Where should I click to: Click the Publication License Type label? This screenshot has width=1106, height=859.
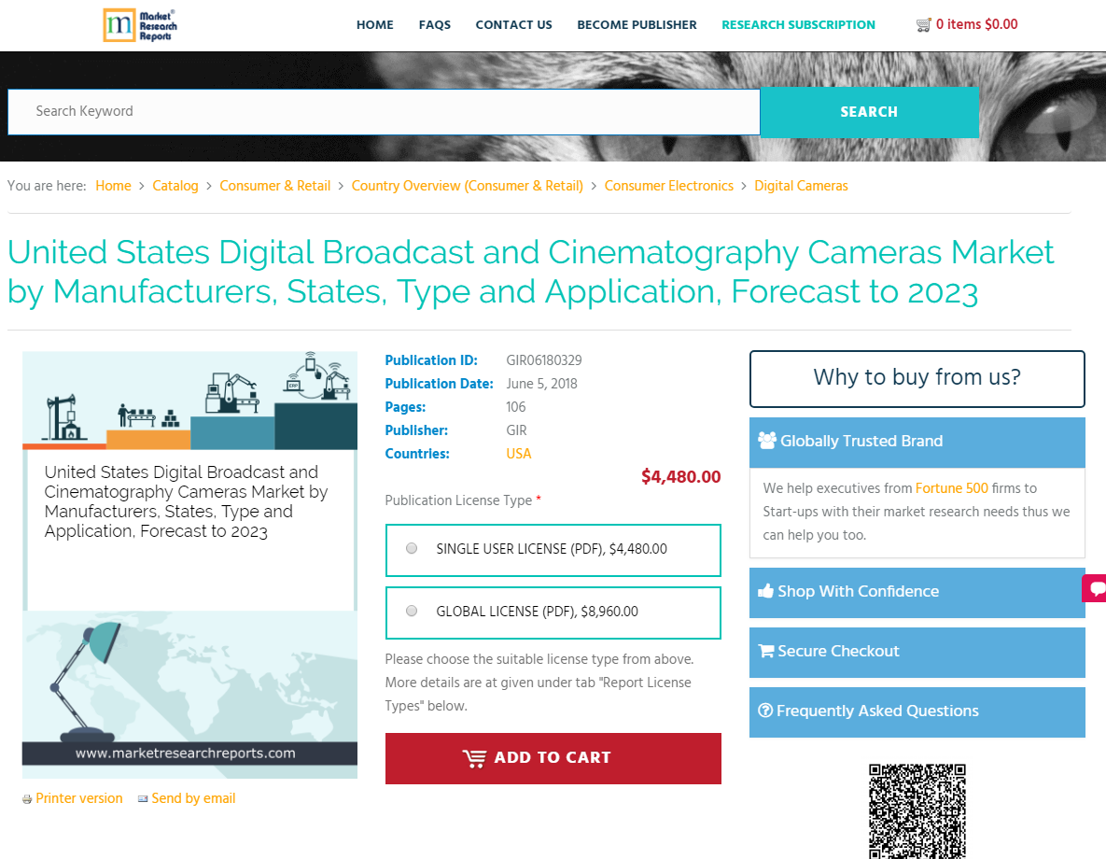(458, 500)
